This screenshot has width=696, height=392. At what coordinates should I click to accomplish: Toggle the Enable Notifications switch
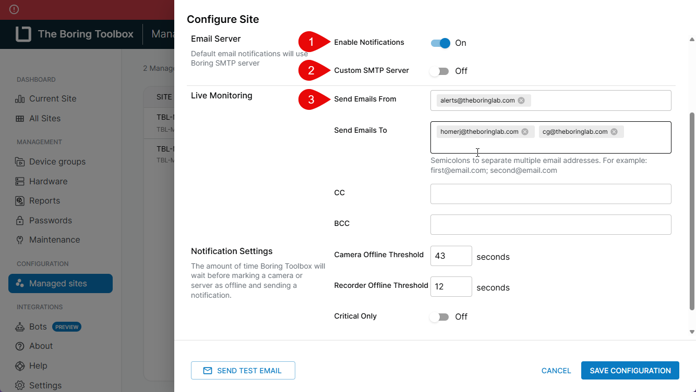click(440, 43)
